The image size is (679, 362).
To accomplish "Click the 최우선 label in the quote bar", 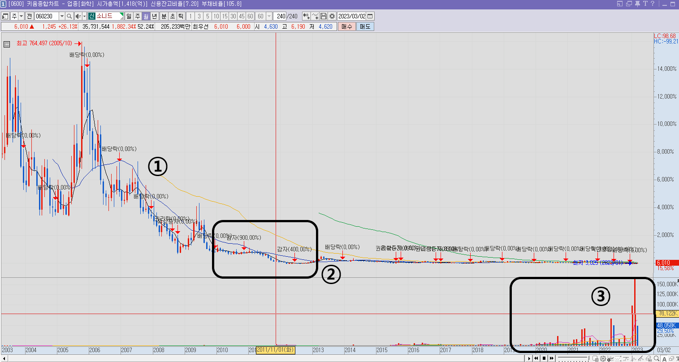I will tap(200, 26).
